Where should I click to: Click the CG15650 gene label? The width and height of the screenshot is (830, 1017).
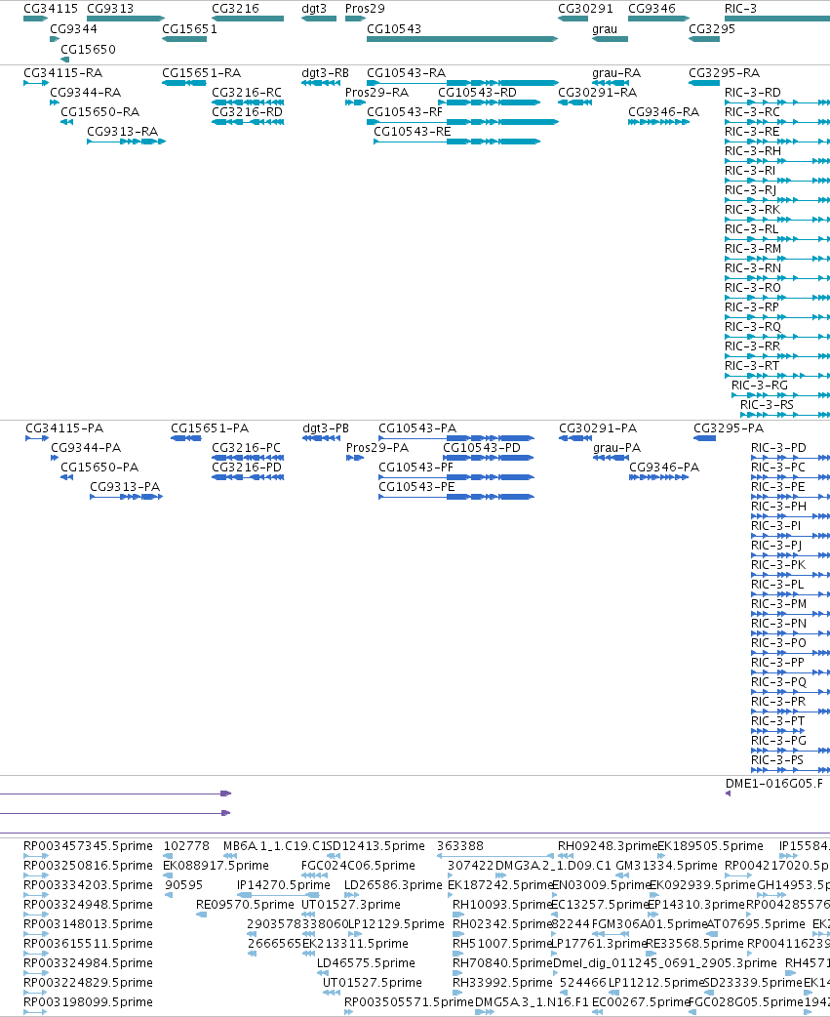(88, 50)
